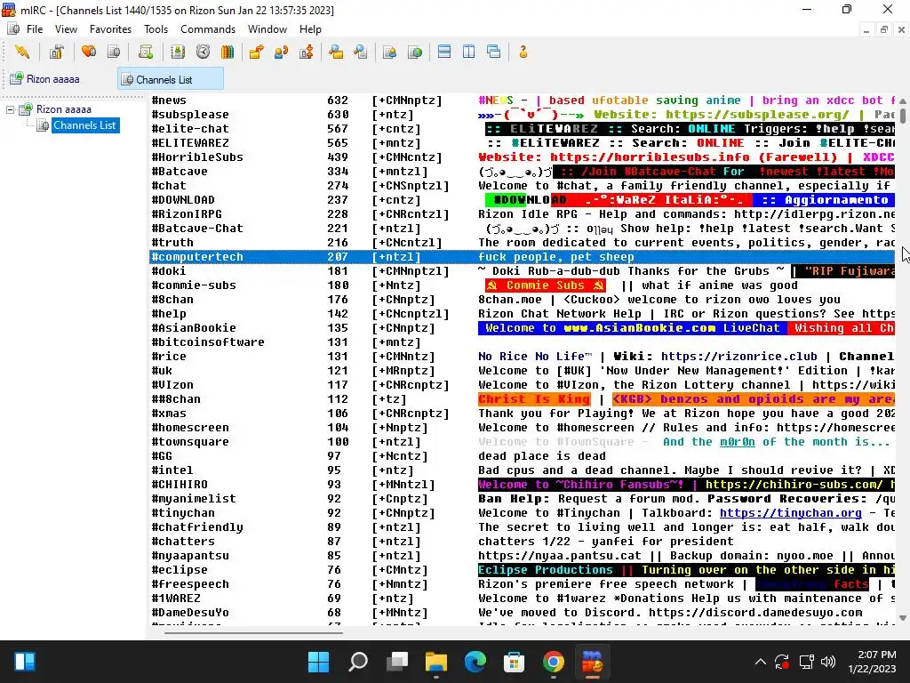
Task: Open File Explorer from the taskbar
Action: (435, 662)
